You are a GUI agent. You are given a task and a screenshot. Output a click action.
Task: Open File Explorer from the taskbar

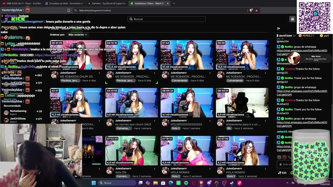[x=156, y=183]
